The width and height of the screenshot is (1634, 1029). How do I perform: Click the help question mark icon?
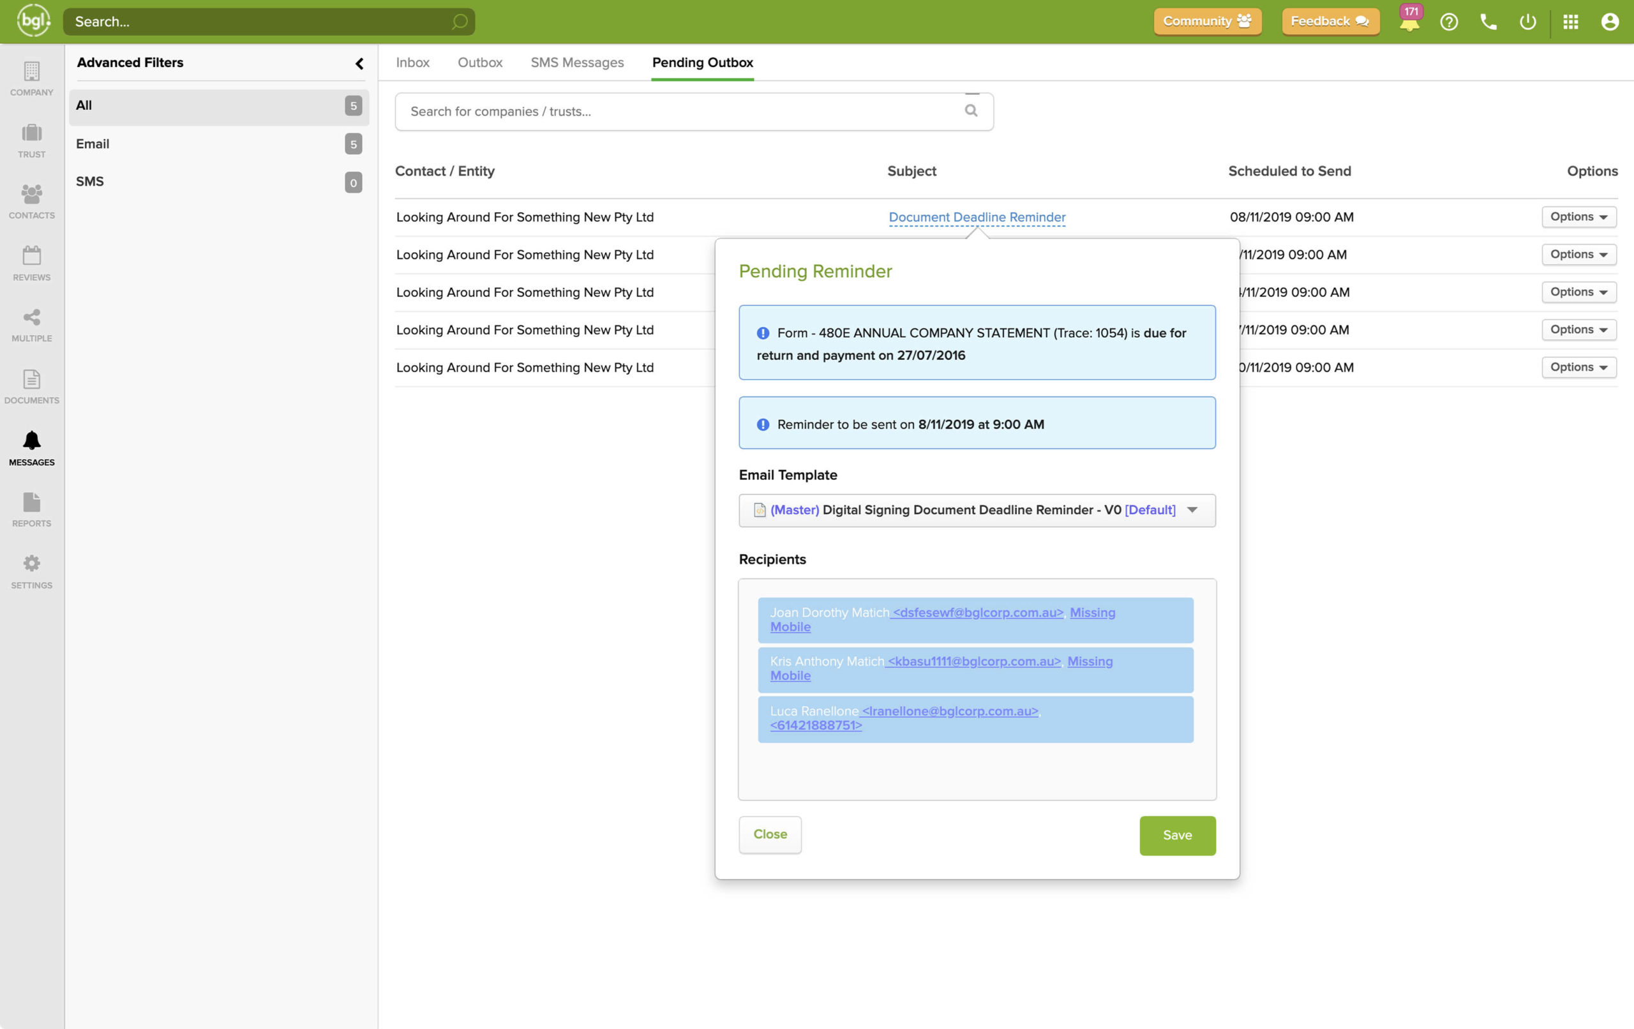coord(1449,22)
